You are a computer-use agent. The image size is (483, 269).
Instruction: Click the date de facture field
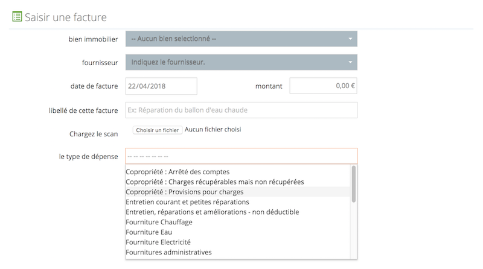coord(161,86)
